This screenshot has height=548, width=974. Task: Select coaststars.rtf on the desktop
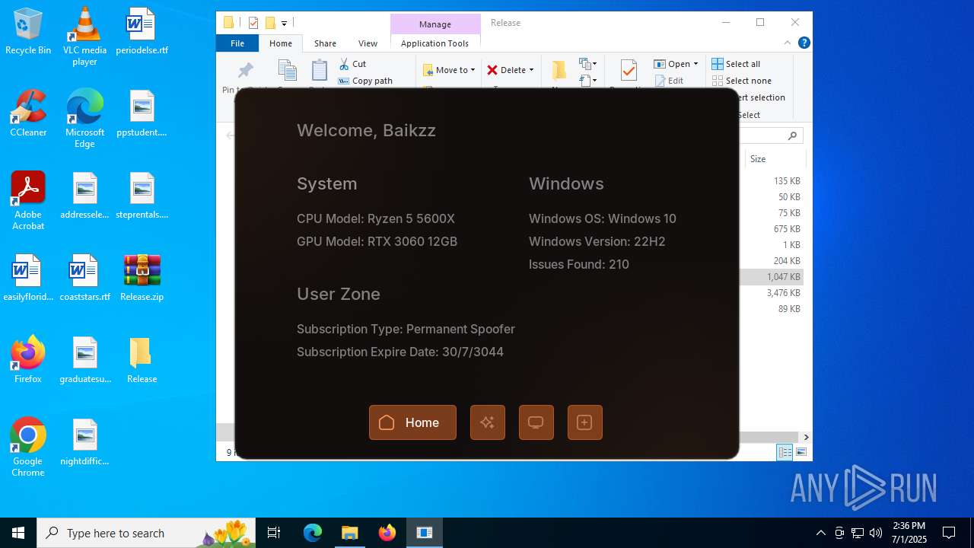point(84,278)
